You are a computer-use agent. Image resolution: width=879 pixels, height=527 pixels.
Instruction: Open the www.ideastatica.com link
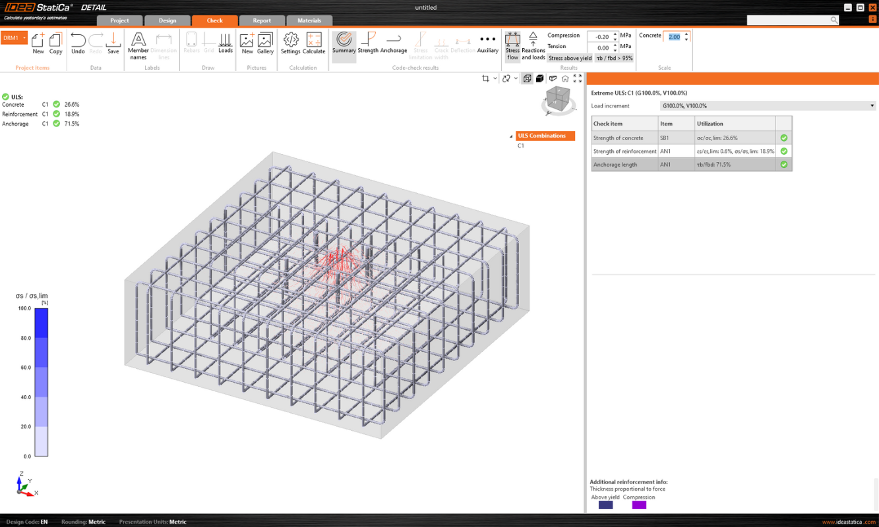tap(849, 522)
